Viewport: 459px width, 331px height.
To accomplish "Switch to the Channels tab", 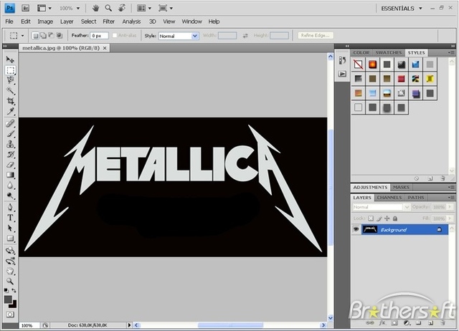I will 389,198.
